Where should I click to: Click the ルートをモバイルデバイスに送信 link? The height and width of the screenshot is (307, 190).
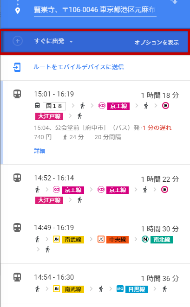79,67
